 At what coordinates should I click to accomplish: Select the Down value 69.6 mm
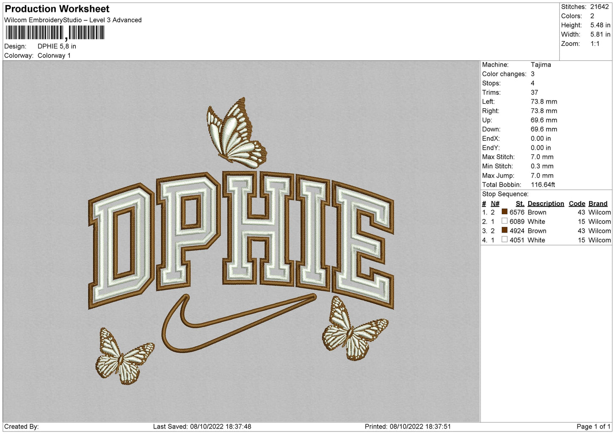tap(543, 129)
